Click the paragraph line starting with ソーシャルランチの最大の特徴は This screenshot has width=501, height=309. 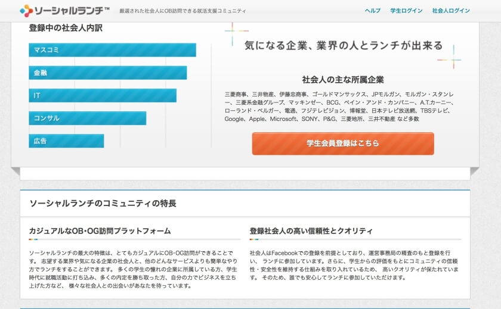(x=131, y=253)
